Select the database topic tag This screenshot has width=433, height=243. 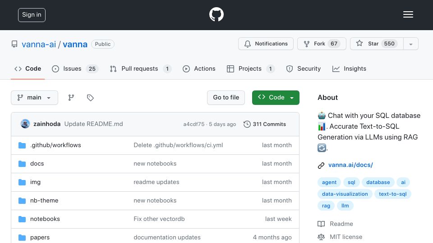pos(378,182)
